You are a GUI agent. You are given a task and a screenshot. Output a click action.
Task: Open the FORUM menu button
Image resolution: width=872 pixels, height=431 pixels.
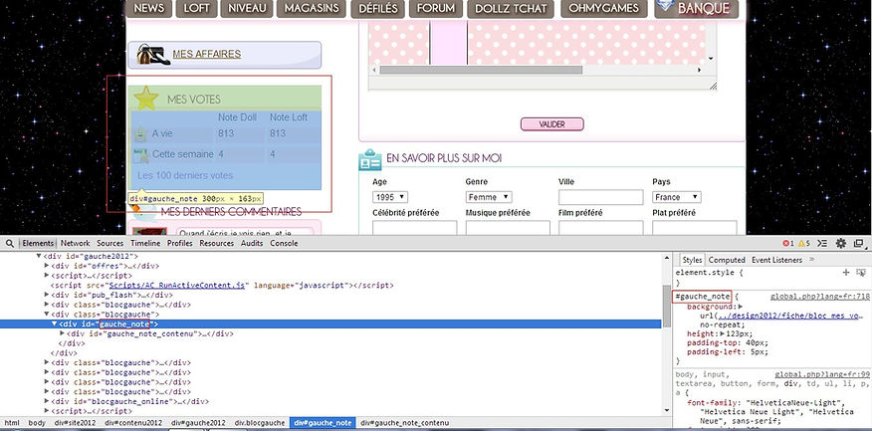point(436,9)
